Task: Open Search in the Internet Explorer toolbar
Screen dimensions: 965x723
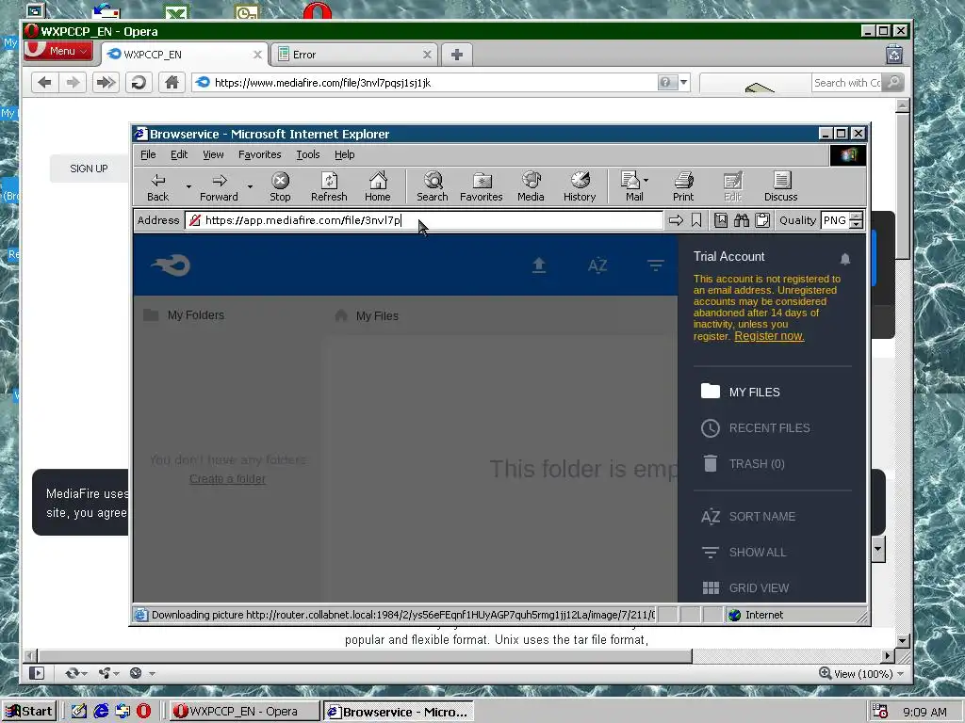Action: click(x=433, y=187)
